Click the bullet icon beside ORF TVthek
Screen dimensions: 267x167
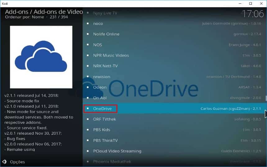[x=88, y=119]
